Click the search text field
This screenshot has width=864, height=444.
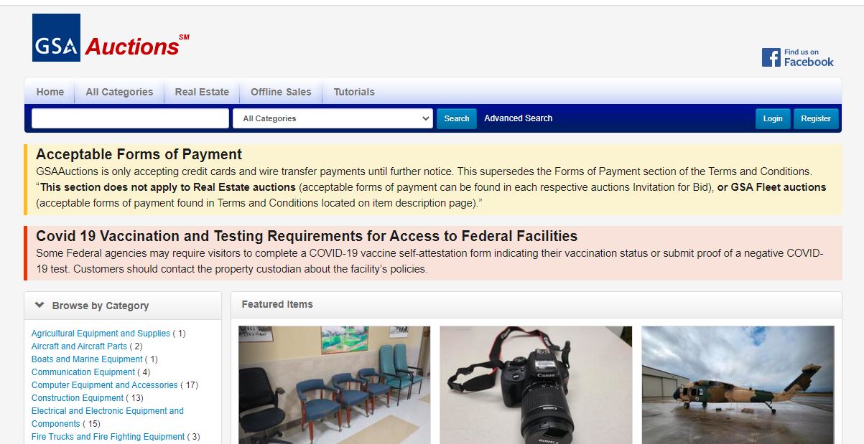point(130,118)
